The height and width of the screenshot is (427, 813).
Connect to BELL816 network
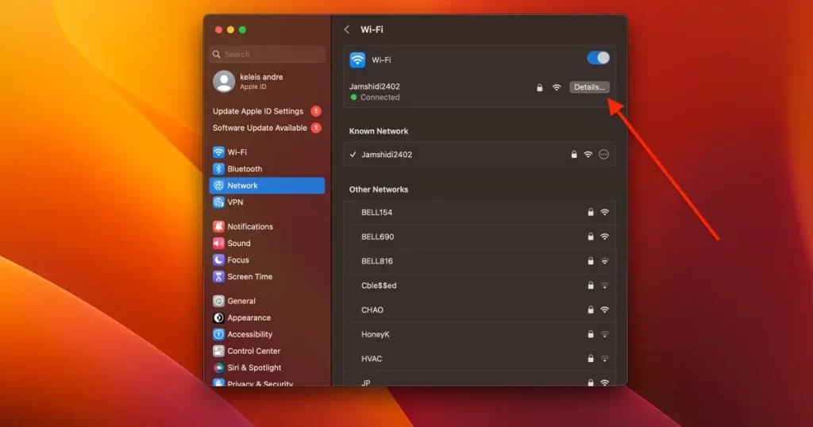(x=479, y=261)
